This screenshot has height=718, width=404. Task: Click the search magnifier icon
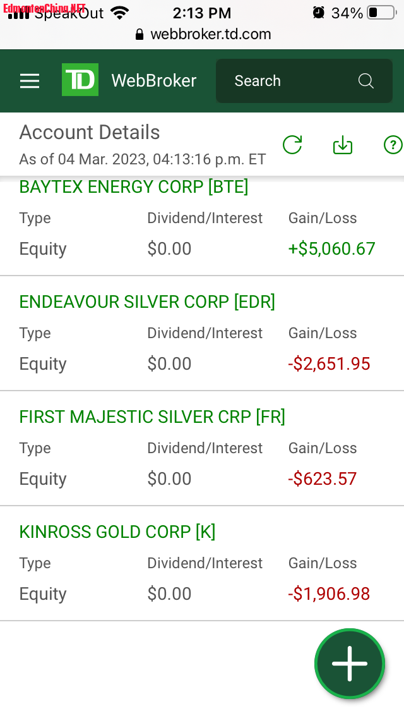pyautogui.click(x=365, y=81)
